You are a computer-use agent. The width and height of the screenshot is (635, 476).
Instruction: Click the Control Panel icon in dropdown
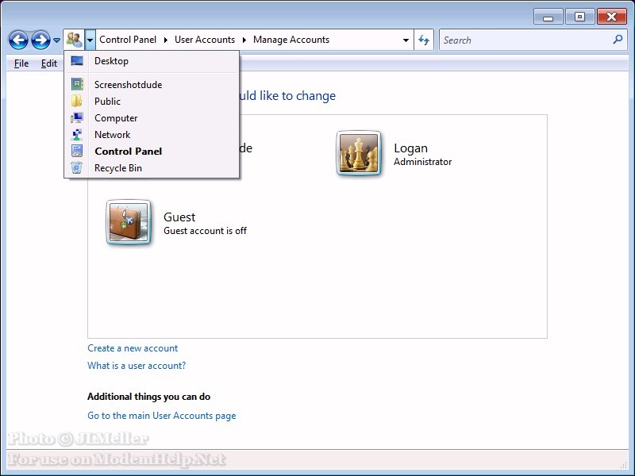pos(77,151)
